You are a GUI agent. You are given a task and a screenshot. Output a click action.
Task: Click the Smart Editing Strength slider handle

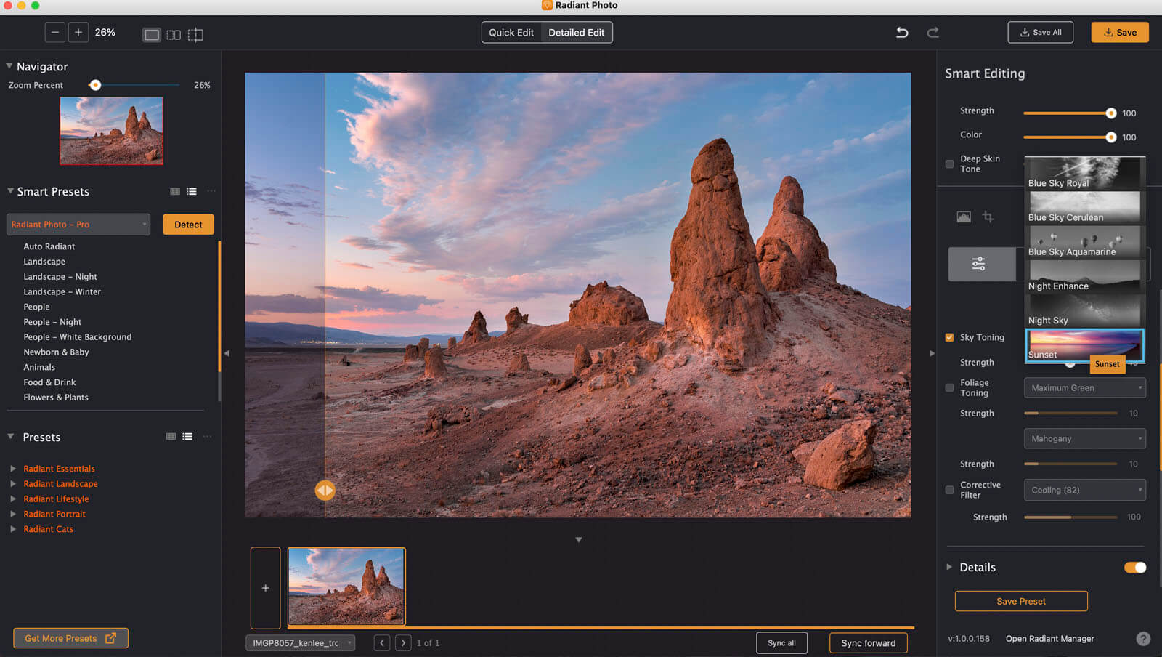pos(1110,113)
